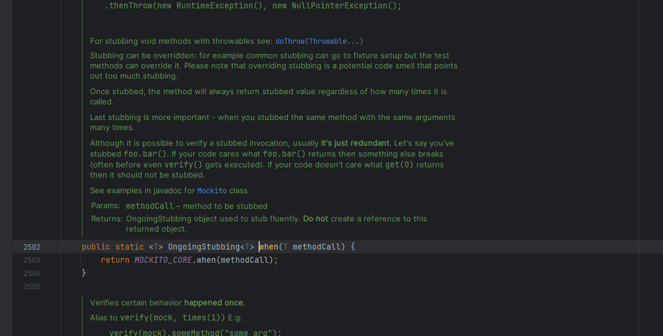Click the static keyword
663x336 pixels.
tap(130, 247)
